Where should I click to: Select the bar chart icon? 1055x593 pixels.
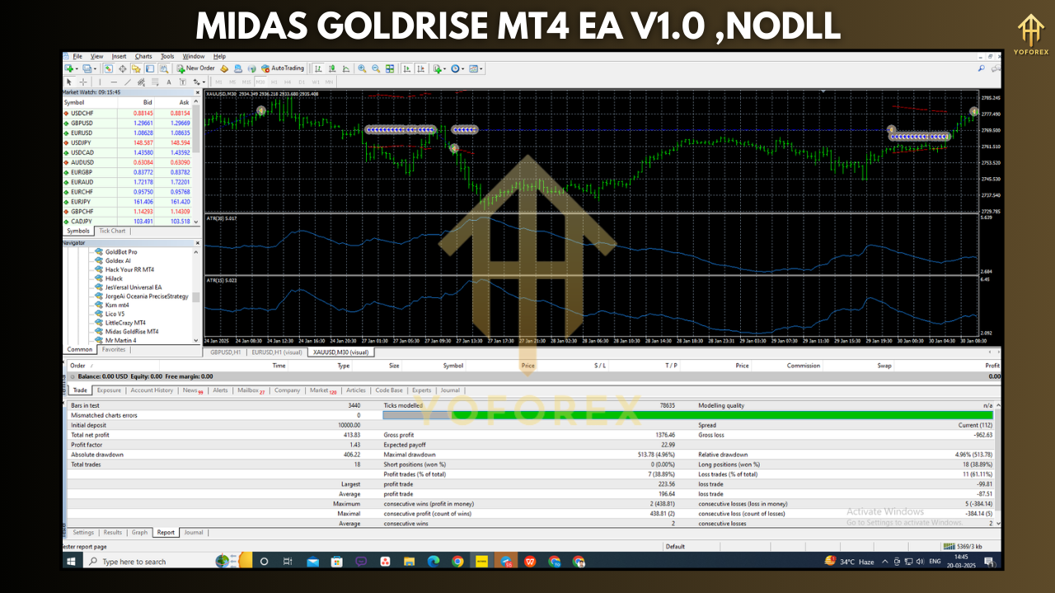(317, 68)
